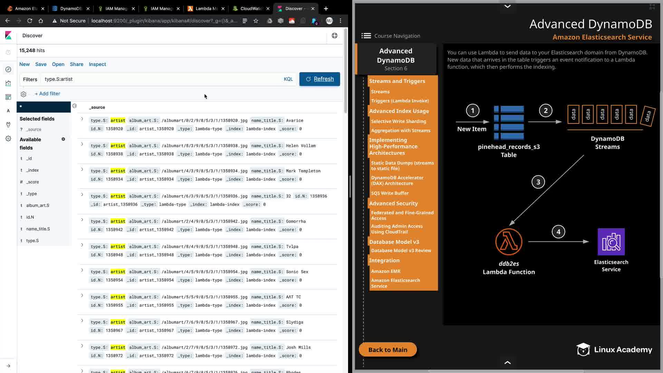The image size is (663, 373).
Task: Open Kibana Discover compass icon in sidebar
Action: [x=8, y=69]
